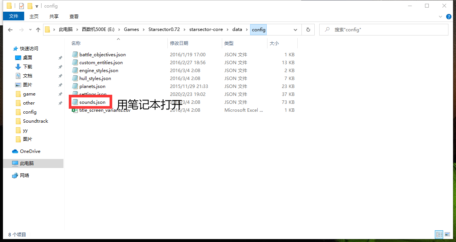The image size is (456, 242).
Task: Open the address bar history dropdown arrow
Action: pyautogui.click(x=295, y=29)
